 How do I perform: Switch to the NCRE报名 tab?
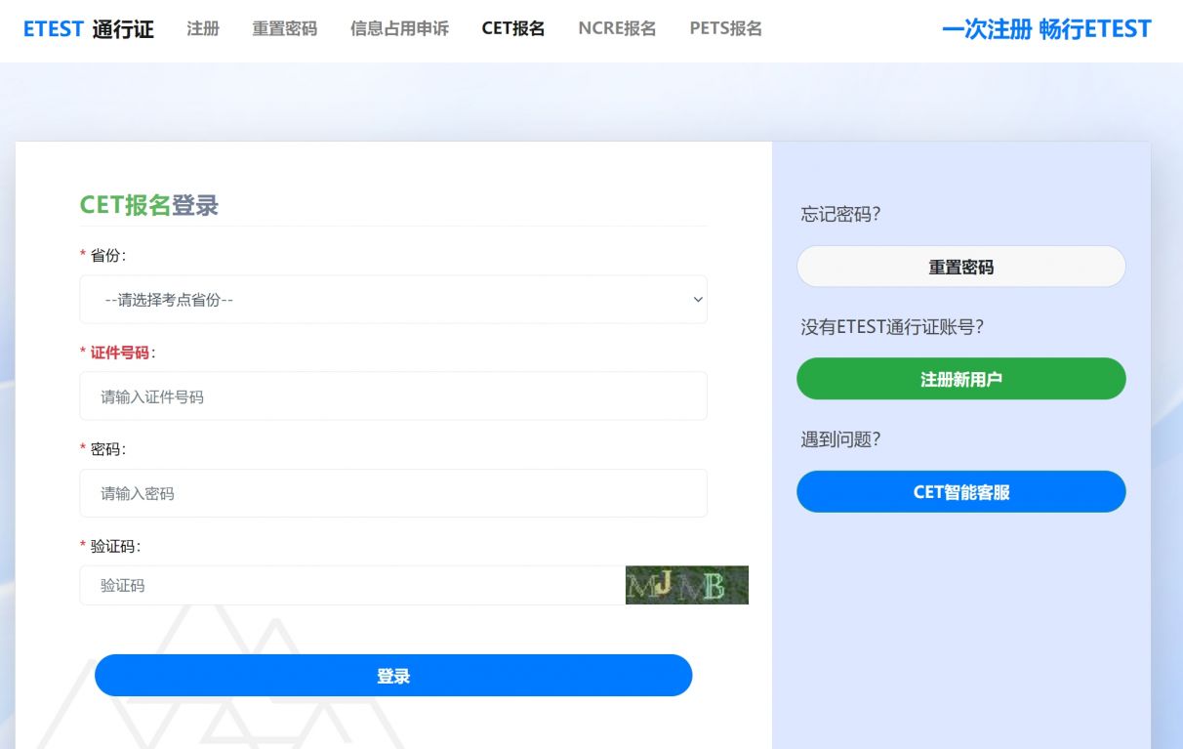pyautogui.click(x=616, y=28)
